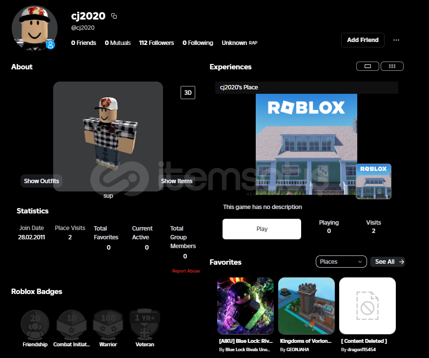Click the Report Abuse link
429x358 pixels.
click(x=186, y=271)
